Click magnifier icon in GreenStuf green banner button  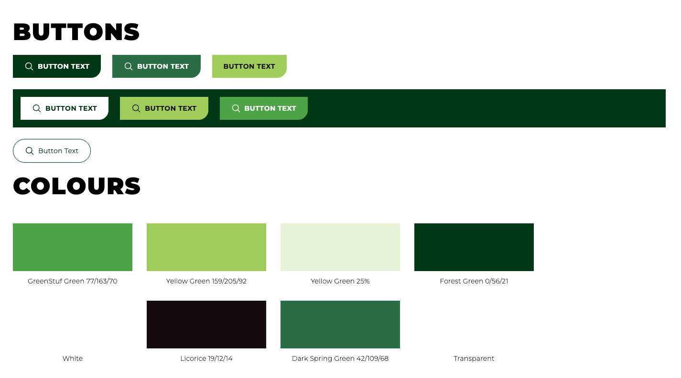click(236, 108)
